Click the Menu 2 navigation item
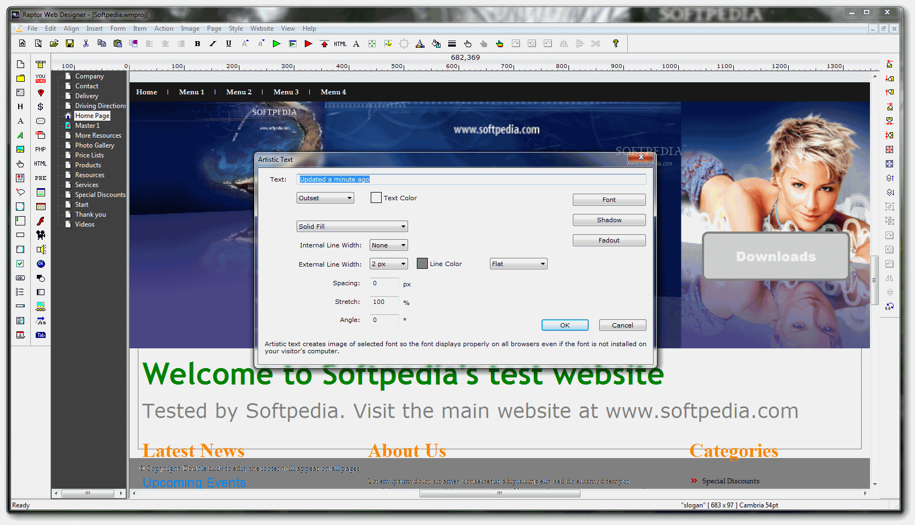Screen dimensions: 915x525 point(239,92)
